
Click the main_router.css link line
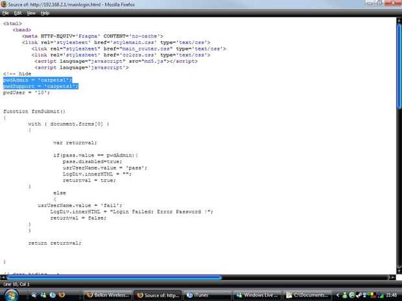point(128,49)
